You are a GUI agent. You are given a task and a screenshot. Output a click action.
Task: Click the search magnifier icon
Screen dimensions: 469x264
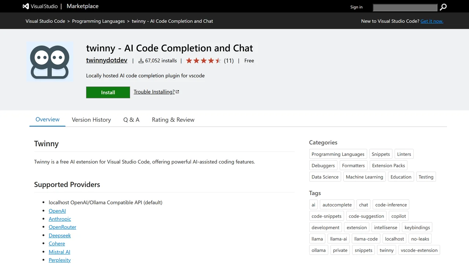click(x=443, y=7)
